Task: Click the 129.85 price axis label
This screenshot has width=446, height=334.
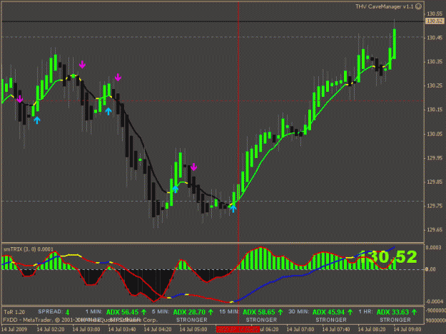Action: click(435, 182)
